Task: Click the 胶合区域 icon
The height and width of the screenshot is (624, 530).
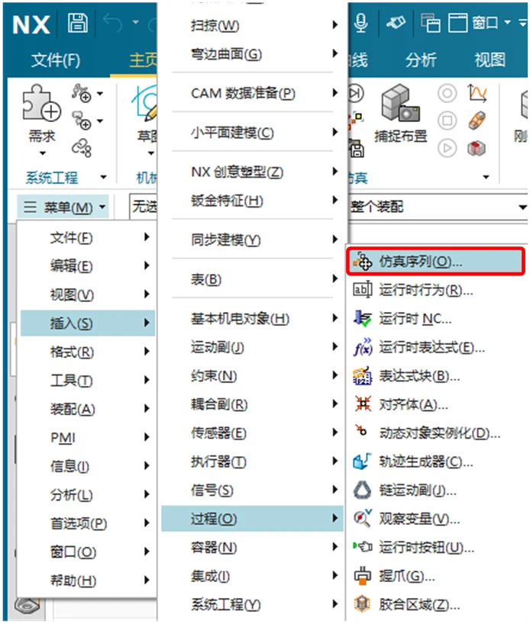Action: tap(363, 604)
